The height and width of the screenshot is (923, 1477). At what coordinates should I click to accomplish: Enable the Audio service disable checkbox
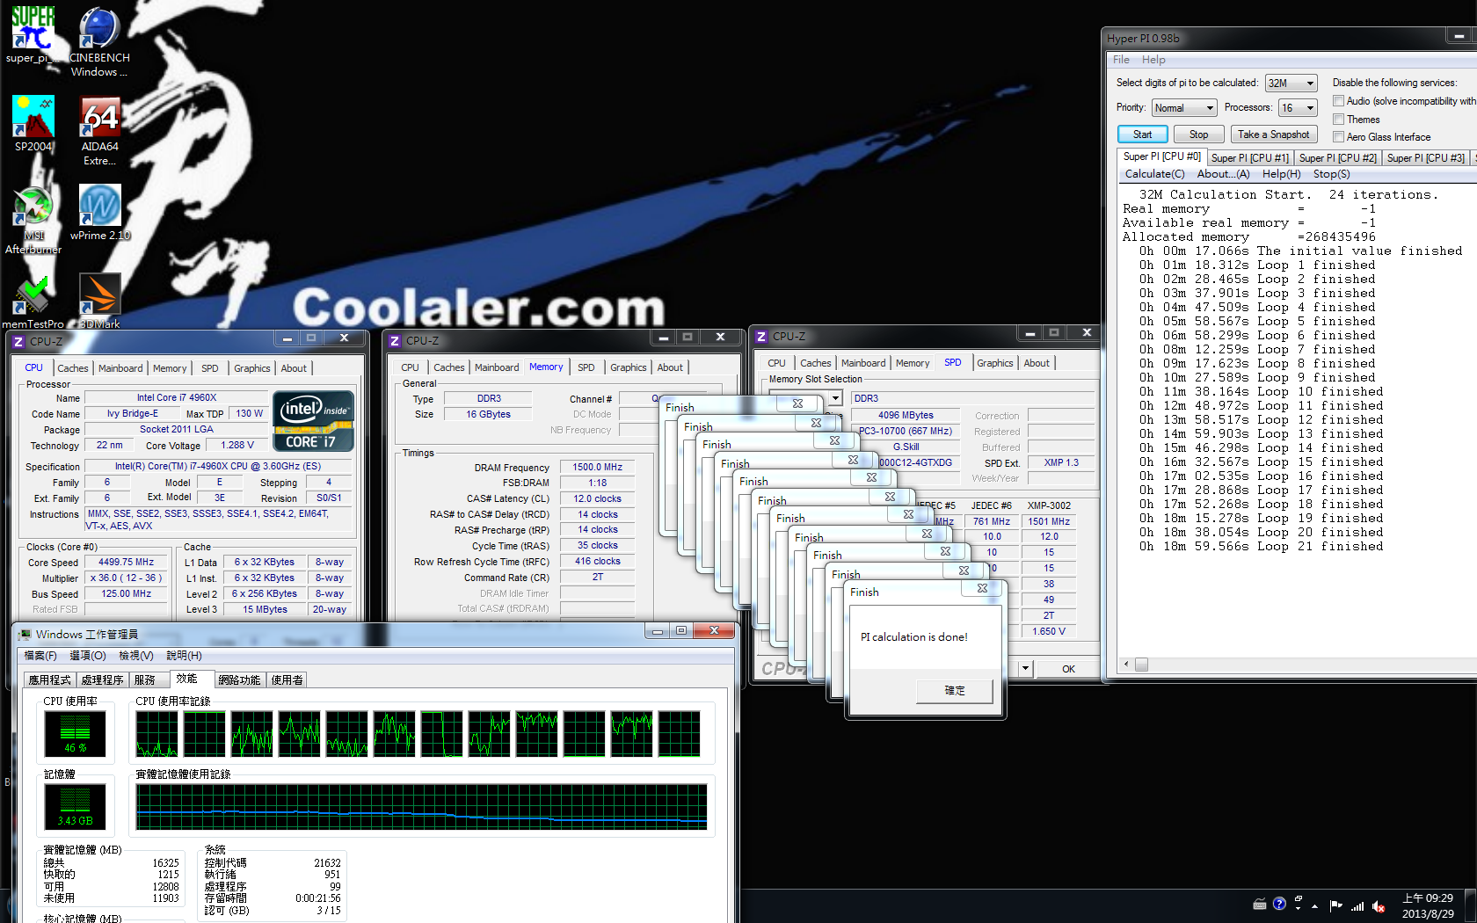point(1338,101)
